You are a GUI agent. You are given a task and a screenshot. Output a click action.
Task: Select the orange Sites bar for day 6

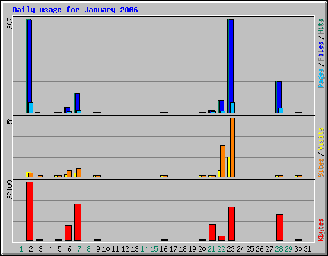pos(69,173)
